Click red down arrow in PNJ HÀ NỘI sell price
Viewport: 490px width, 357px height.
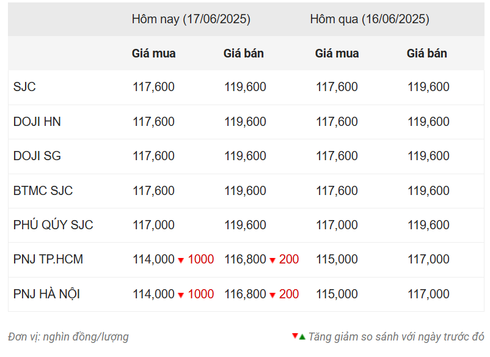click(x=272, y=295)
